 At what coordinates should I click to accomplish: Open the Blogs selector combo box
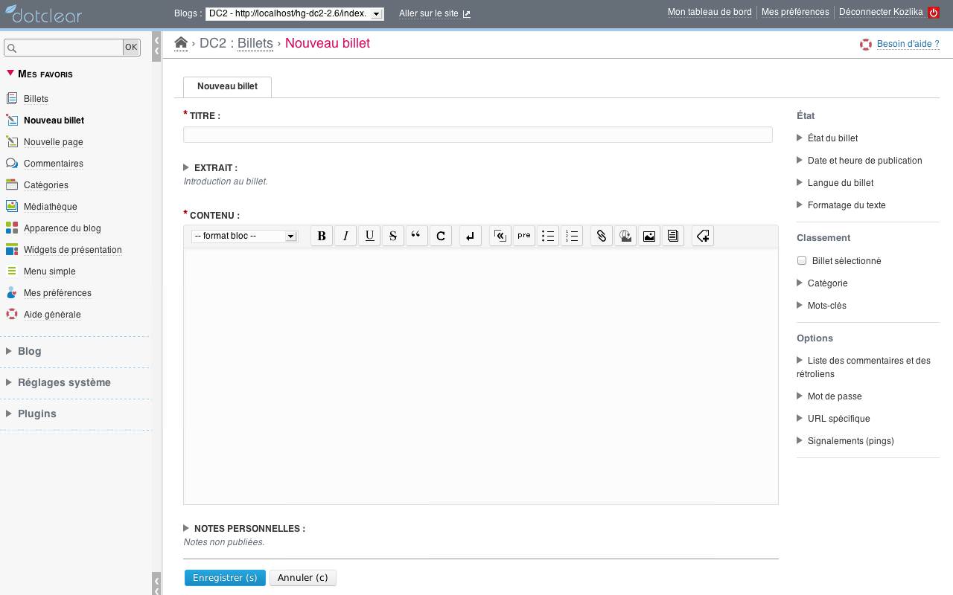point(294,13)
